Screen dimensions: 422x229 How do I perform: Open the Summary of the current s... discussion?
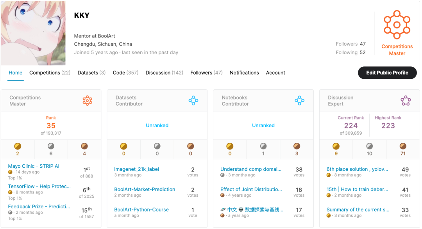pos(358,209)
